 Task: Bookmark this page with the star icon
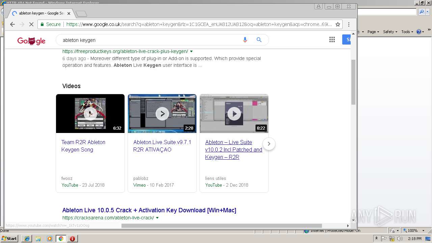(x=337, y=24)
